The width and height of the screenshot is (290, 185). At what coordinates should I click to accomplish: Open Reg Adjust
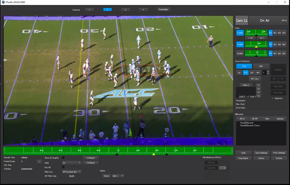coord(243,158)
